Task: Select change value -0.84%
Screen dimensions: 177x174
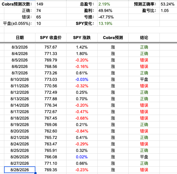Action: point(82,131)
